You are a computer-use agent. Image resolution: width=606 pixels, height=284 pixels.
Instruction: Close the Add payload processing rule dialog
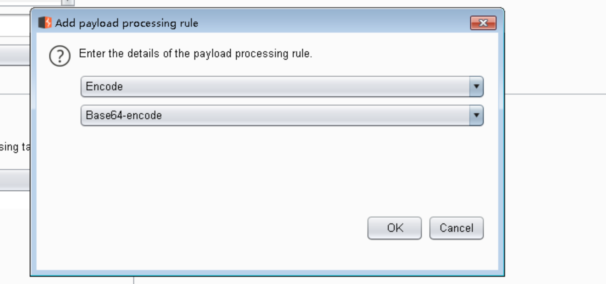(x=483, y=23)
